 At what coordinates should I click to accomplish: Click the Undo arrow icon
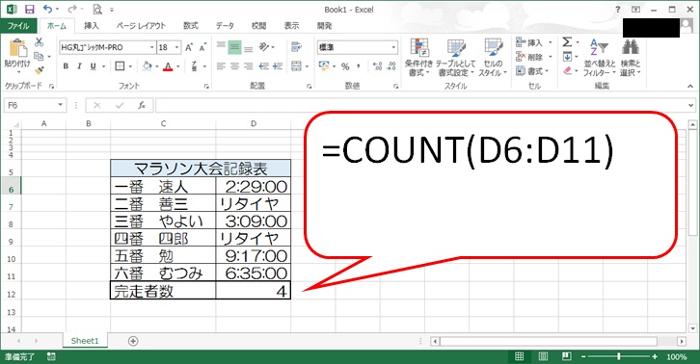47,9
